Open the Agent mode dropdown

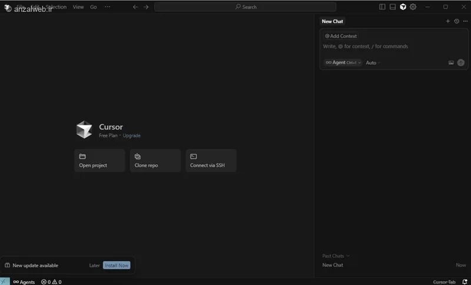(343, 62)
